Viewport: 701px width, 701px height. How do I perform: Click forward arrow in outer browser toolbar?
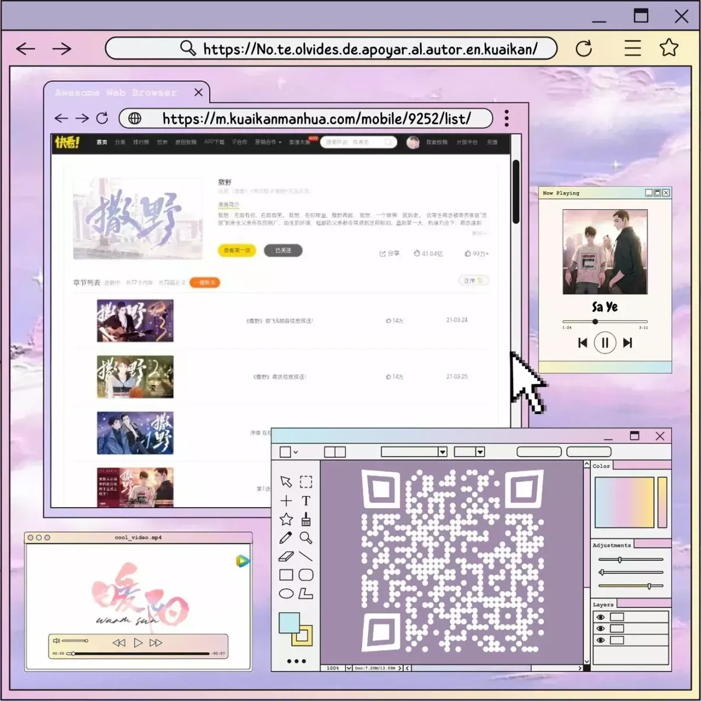[x=61, y=48]
